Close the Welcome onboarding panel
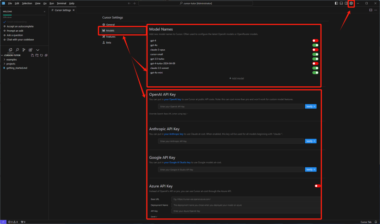Image resolution: width=380 pixels, height=224 pixels. click(45, 12)
